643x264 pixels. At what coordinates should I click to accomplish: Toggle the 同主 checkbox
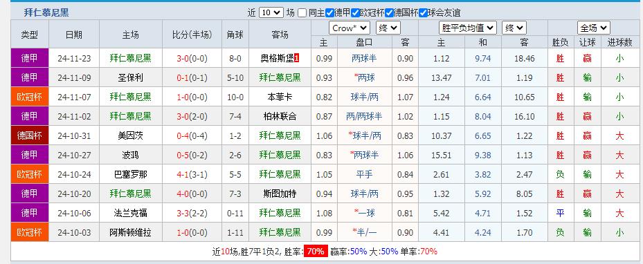302,13
